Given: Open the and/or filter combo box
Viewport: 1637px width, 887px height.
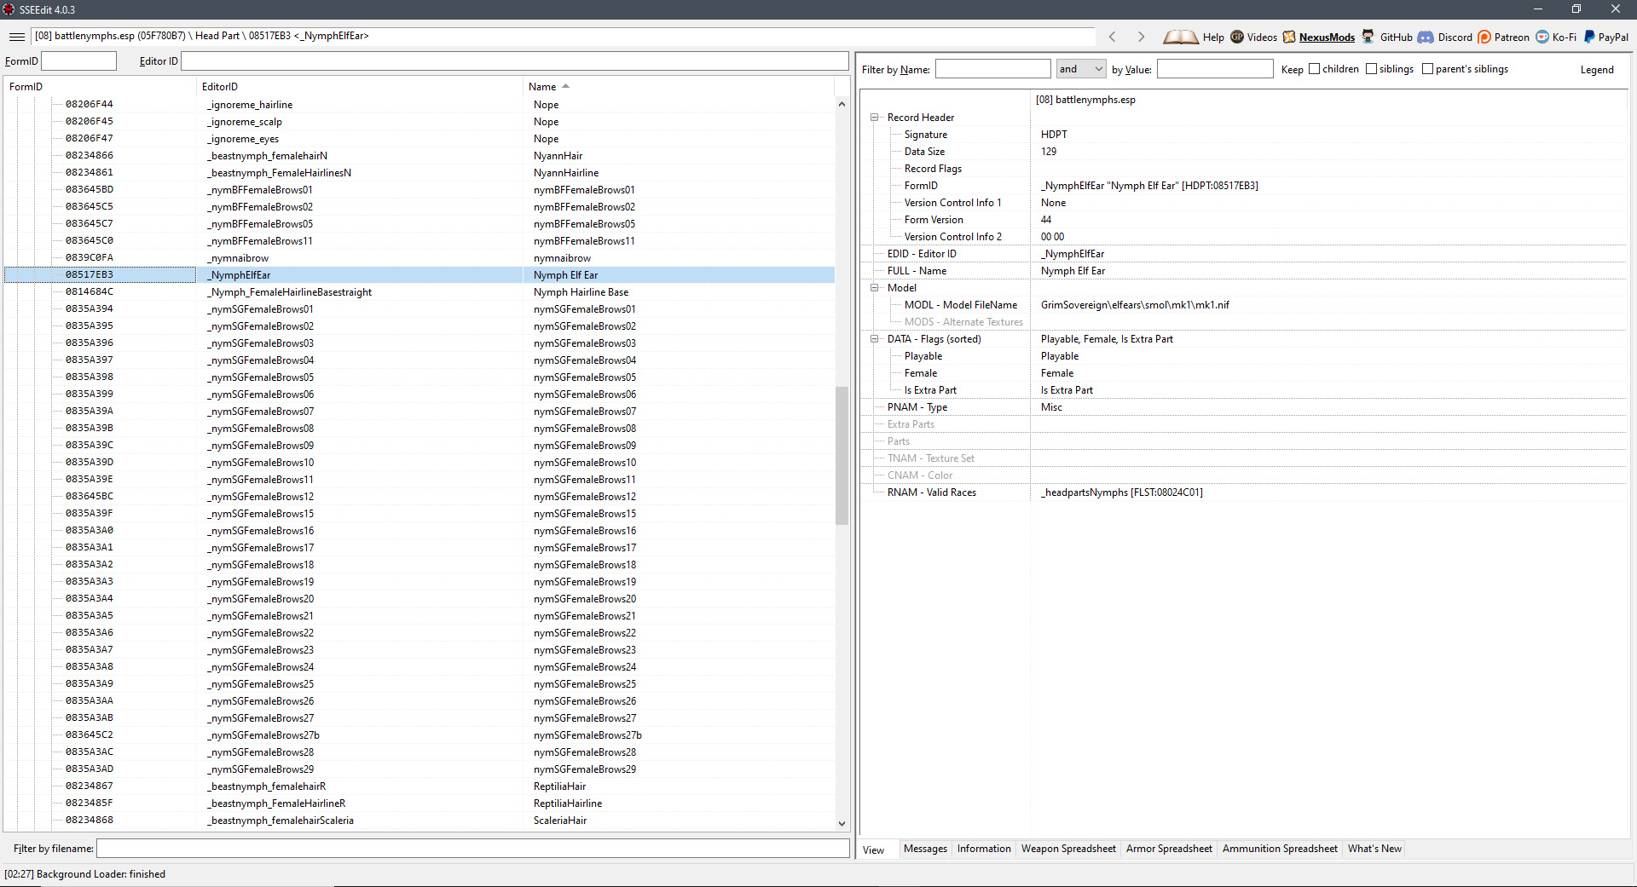Looking at the screenshot, I should pyautogui.click(x=1081, y=69).
